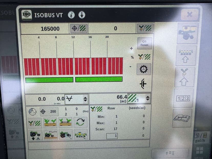Screen dimensions: 212x159
Task: Tap the seed raise arrow softkey
Action: (x=185, y=77)
